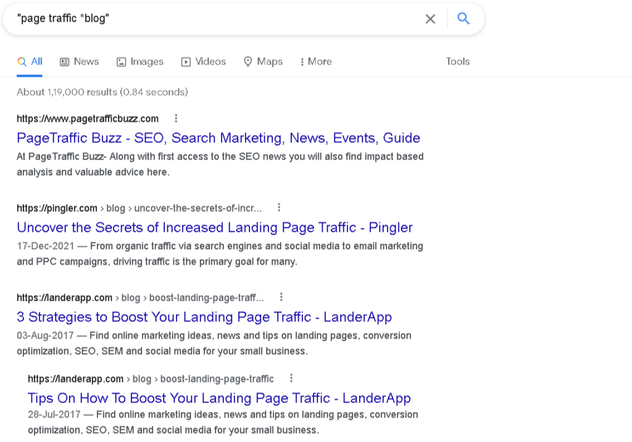Open the LanderApp landing page traffic article
This screenshot has width=632, height=442.
pos(204,317)
